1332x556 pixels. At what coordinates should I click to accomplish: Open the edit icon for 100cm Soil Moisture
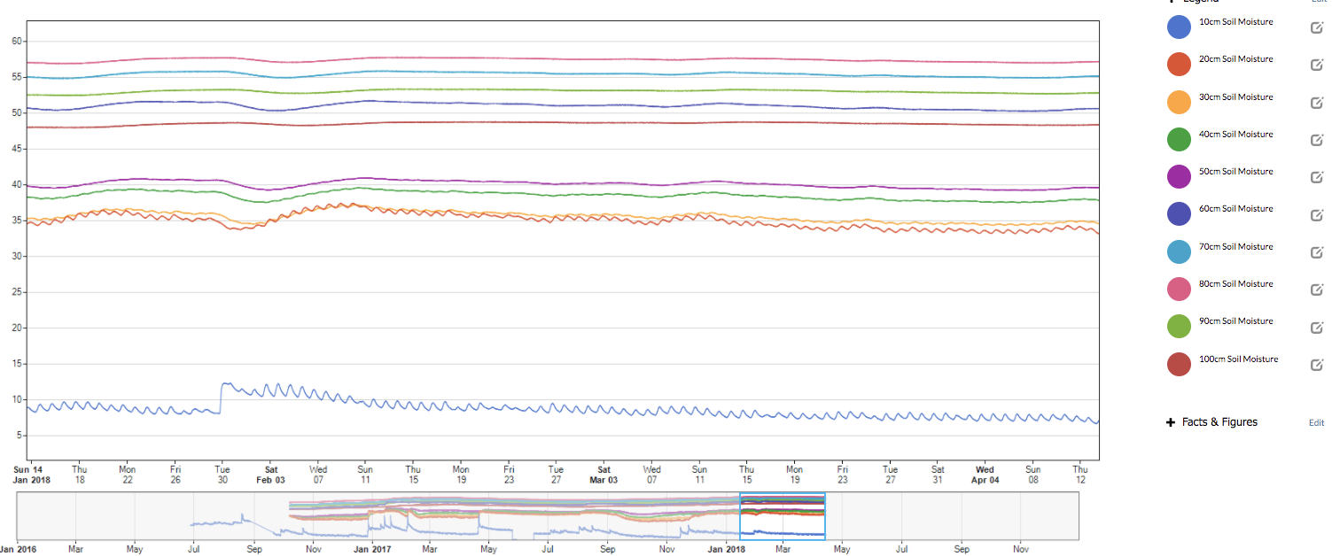point(1315,365)
